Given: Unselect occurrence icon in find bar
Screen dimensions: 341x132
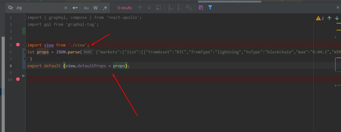Looking at the screenshot, I should 180,8.
